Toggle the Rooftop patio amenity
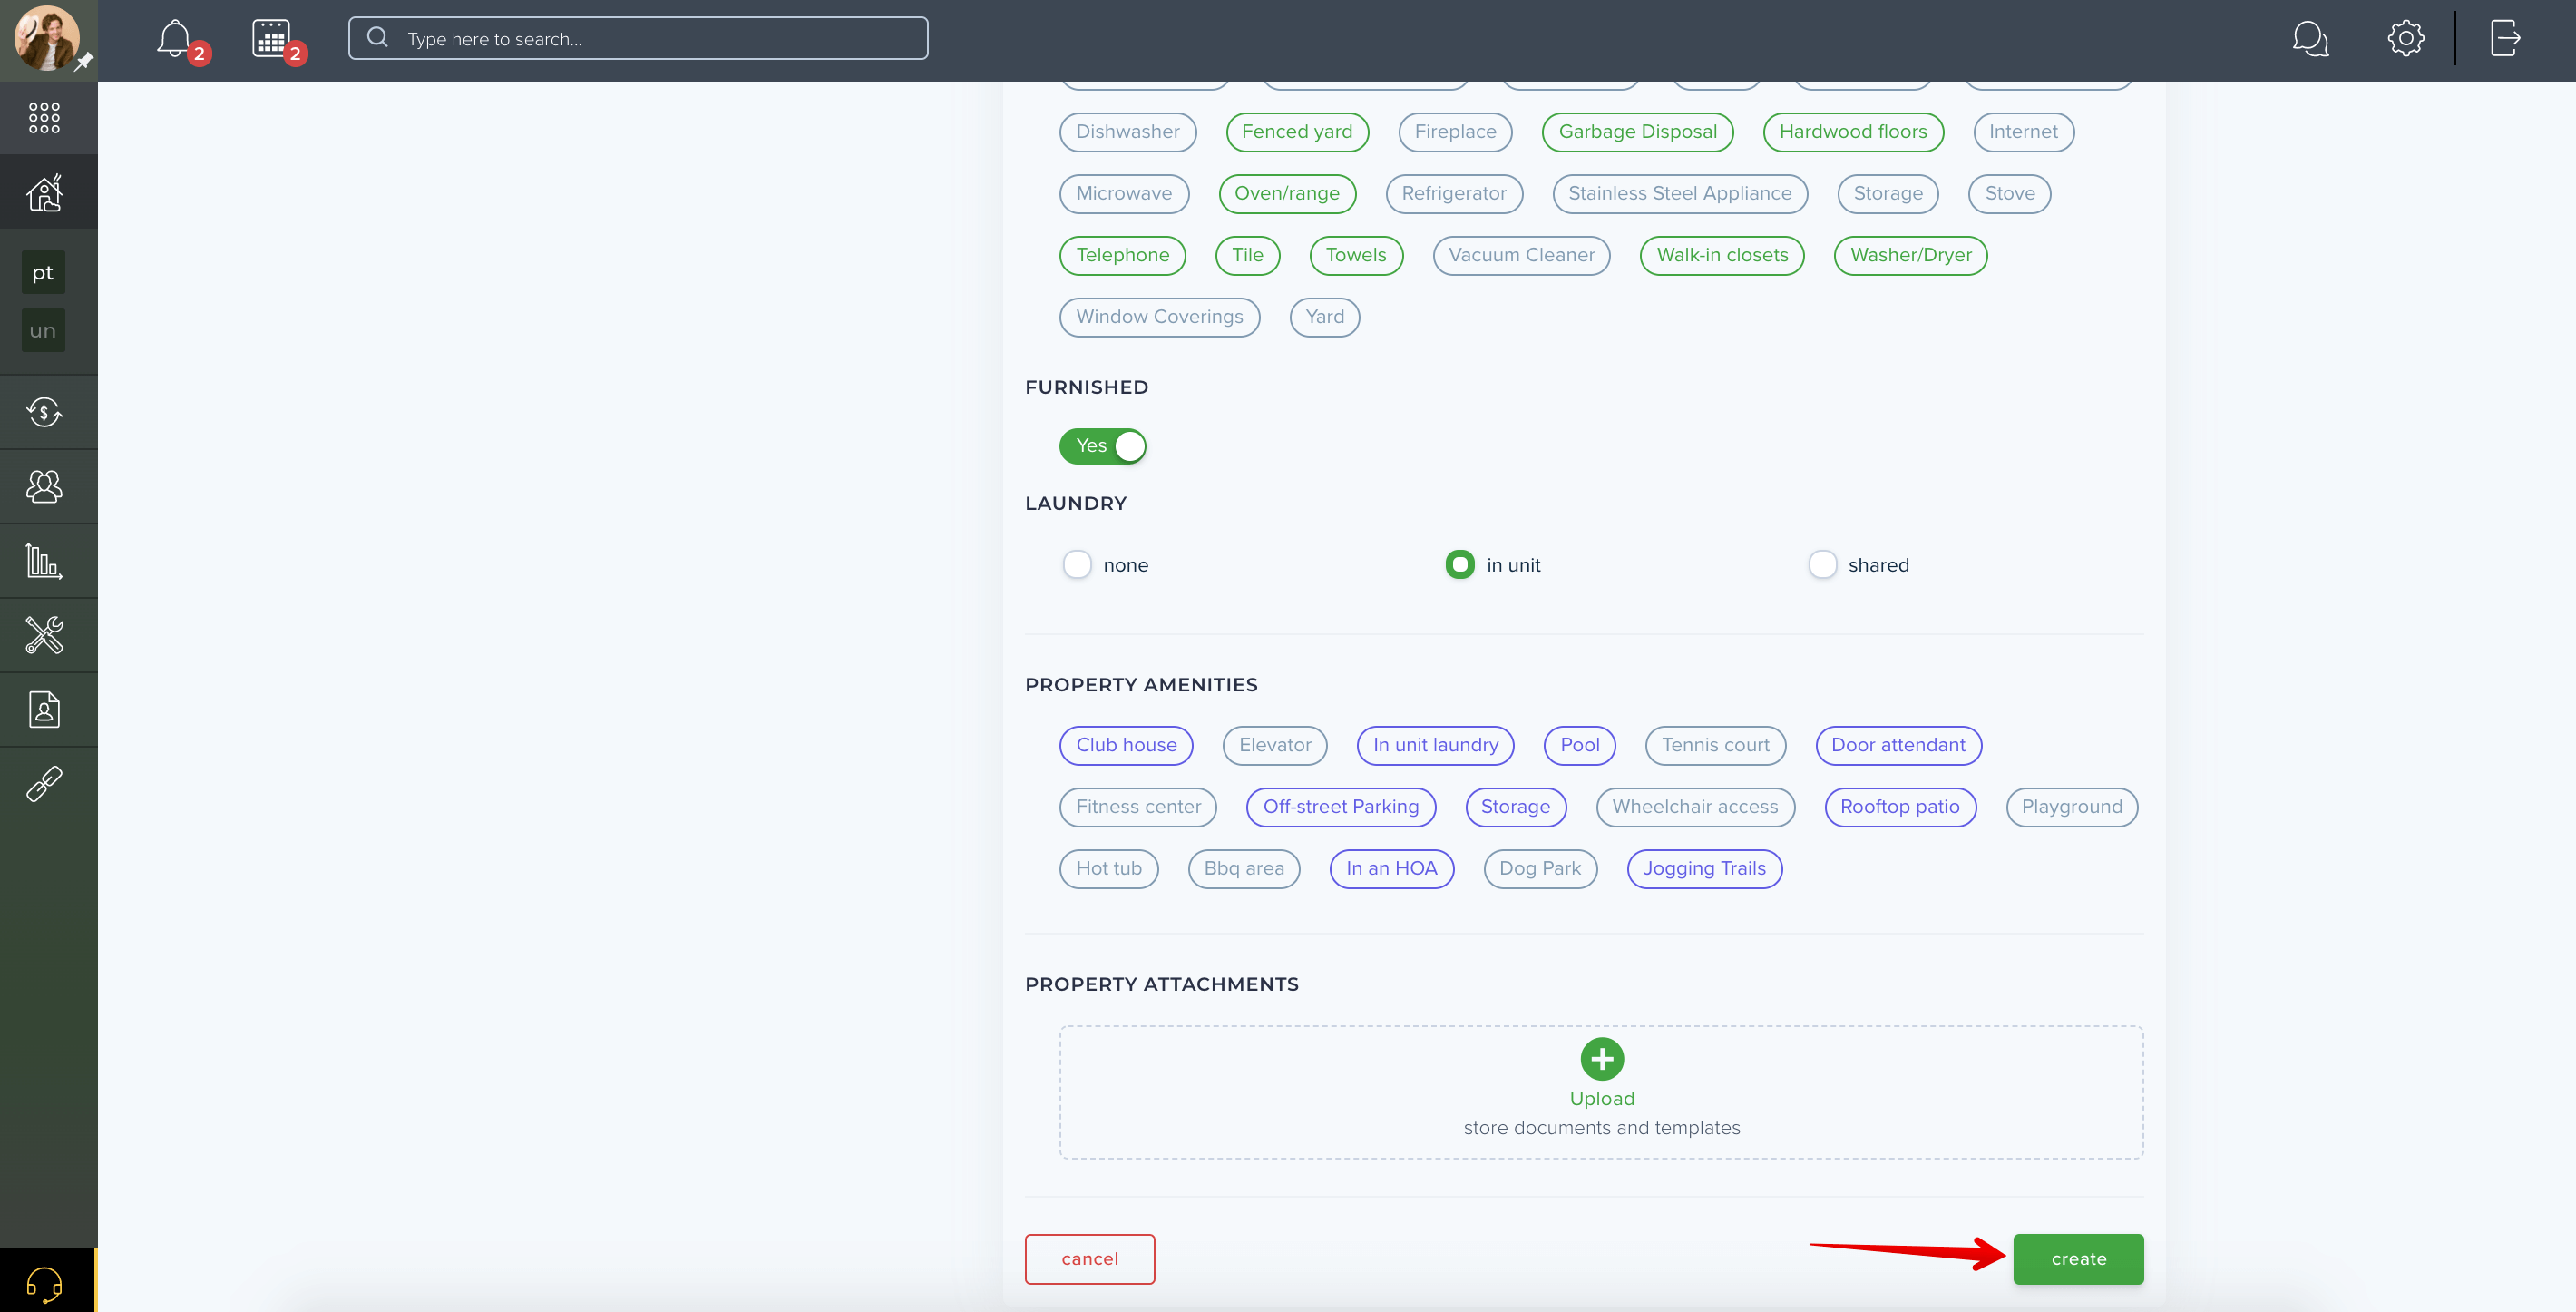This screenshot has height=1312, width=2576. tap(1900, 807)
